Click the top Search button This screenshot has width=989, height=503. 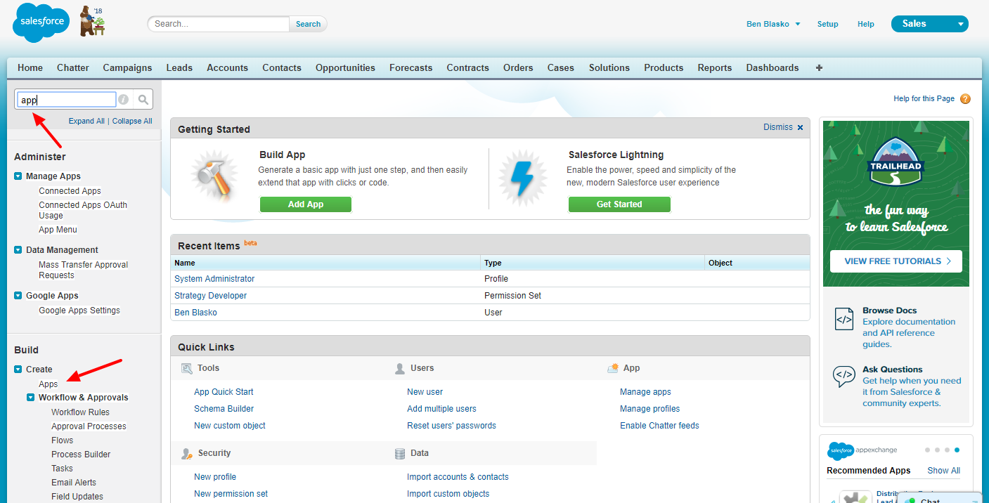point(308,24)
